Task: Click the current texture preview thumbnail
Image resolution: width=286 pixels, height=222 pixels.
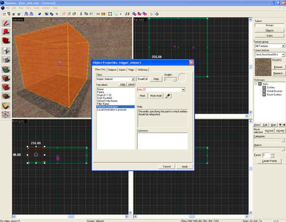Action: point(263,66)
